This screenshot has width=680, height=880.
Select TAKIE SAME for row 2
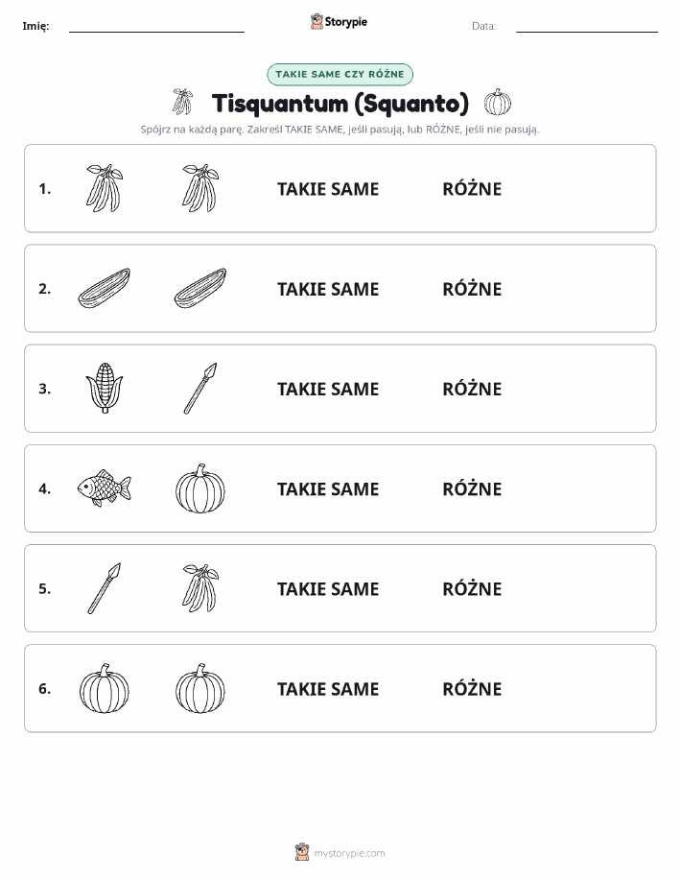coord(328,289)
